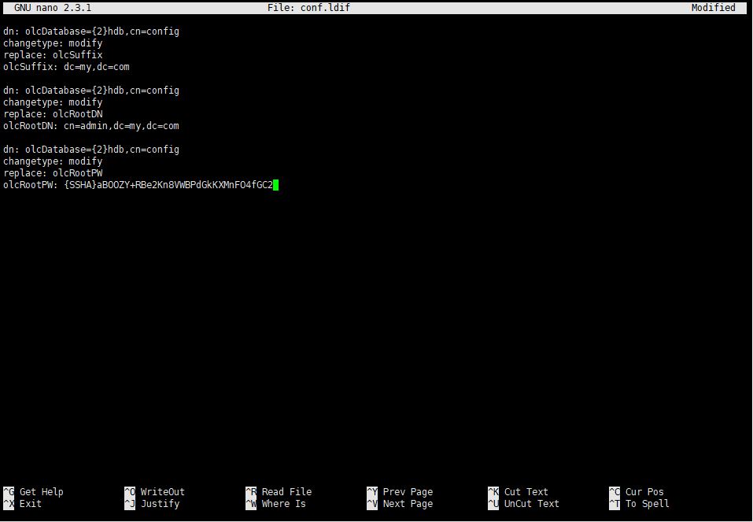Viewport: 753px width, 522px height.
Task: Click the Prev Page shortcut label
Action: click(x=408, y=492)
